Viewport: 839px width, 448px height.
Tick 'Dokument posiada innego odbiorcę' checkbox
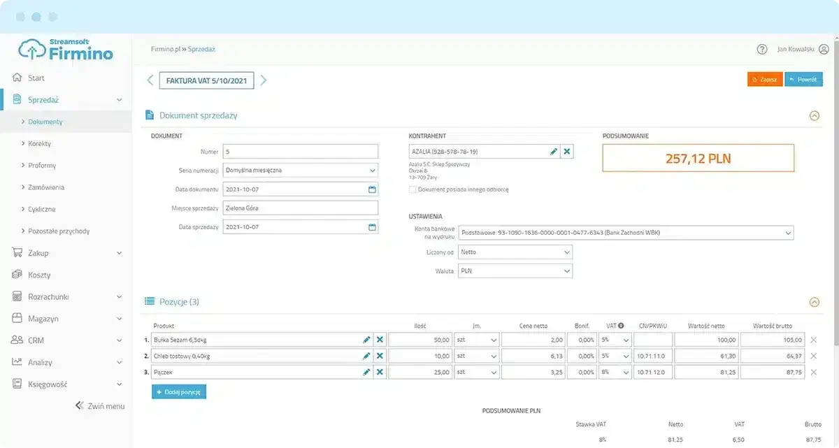(413, 189)
